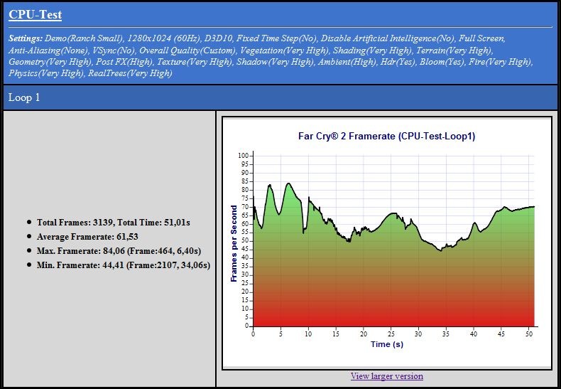Click 'Physics(Very High)' in settings
561x389 pixels.
(x=47, y=73)
